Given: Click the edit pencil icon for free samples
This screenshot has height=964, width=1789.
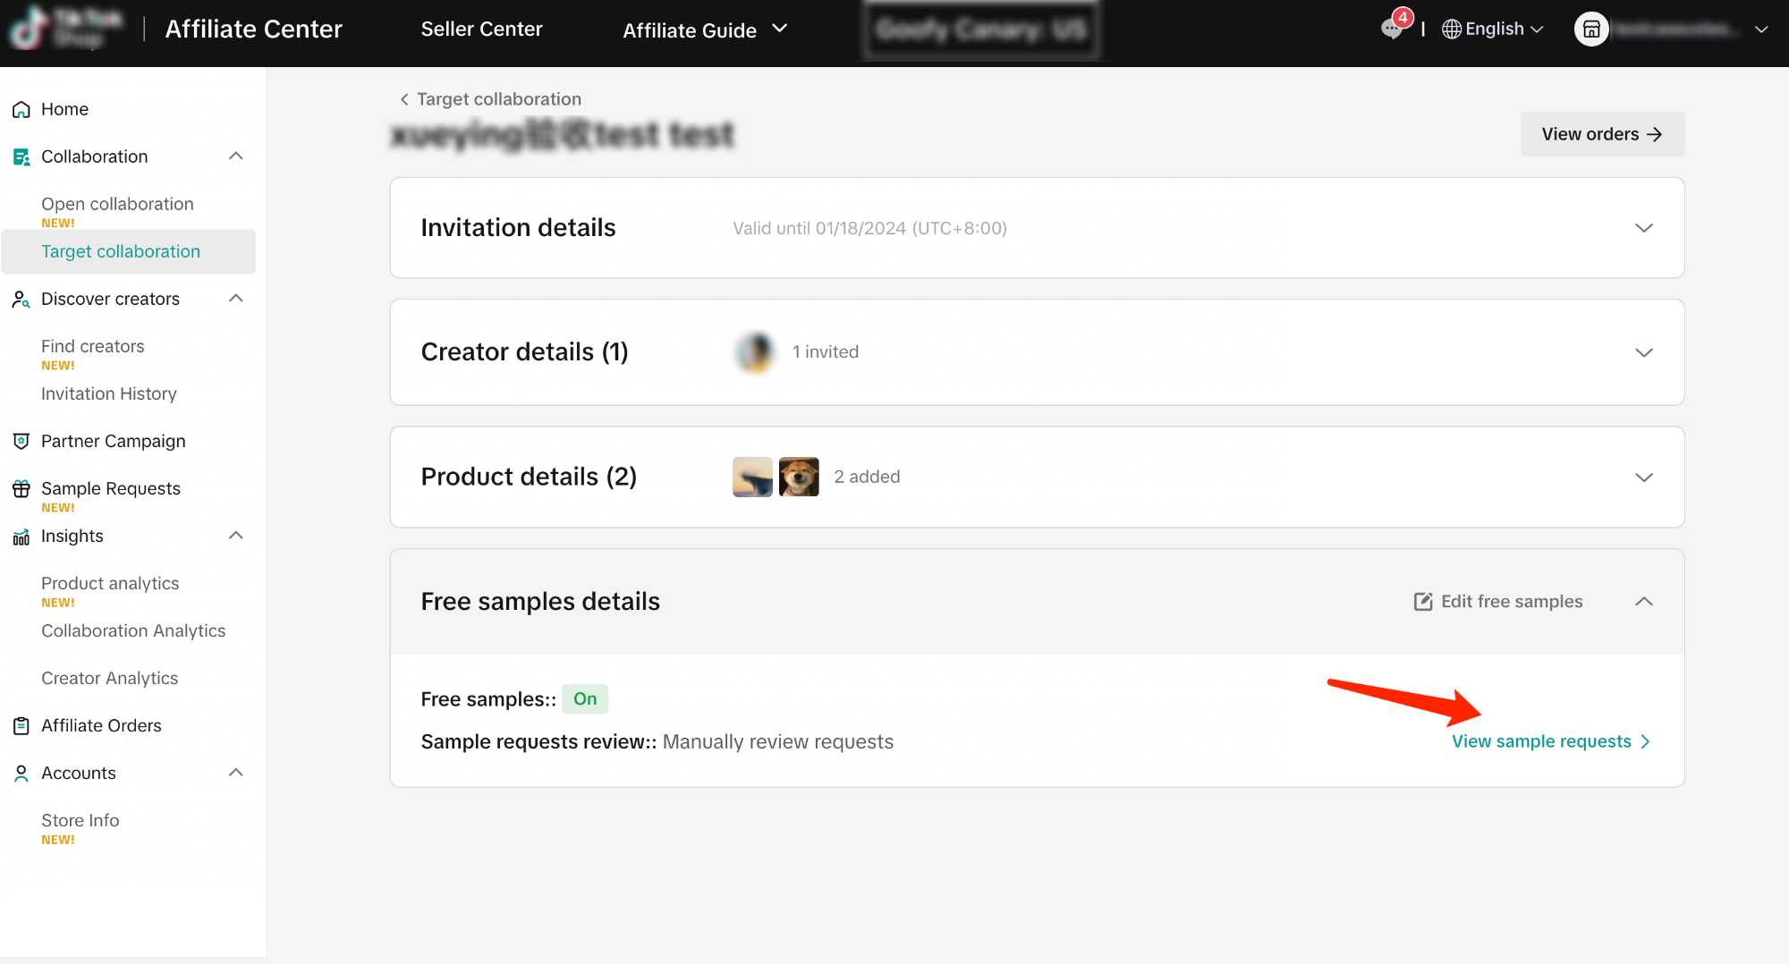Looking at the screenshot, I should click(1422, 602).
